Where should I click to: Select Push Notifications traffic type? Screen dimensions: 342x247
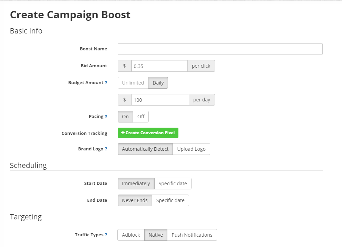click(192, 235)
